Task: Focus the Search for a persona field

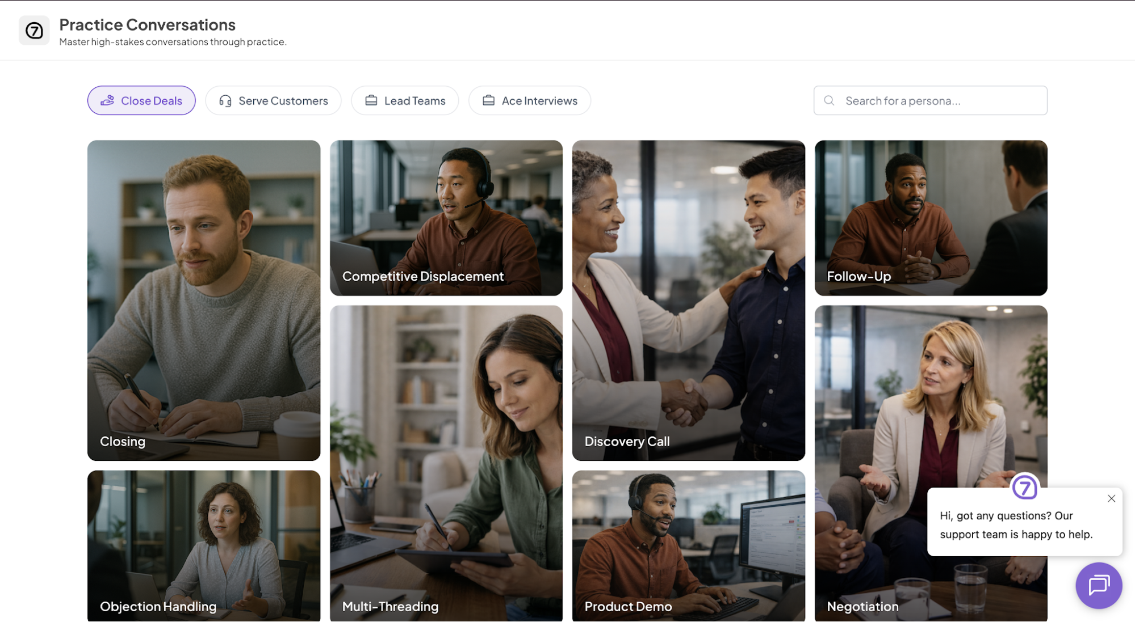Action: pos(930,100)
